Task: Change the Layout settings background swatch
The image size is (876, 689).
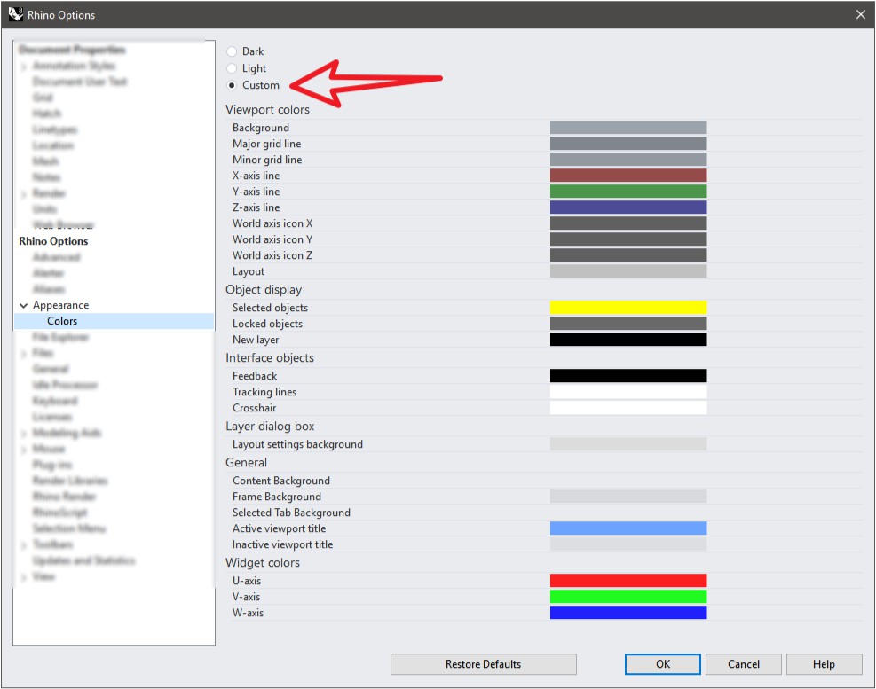Action: tap(628, 444)
